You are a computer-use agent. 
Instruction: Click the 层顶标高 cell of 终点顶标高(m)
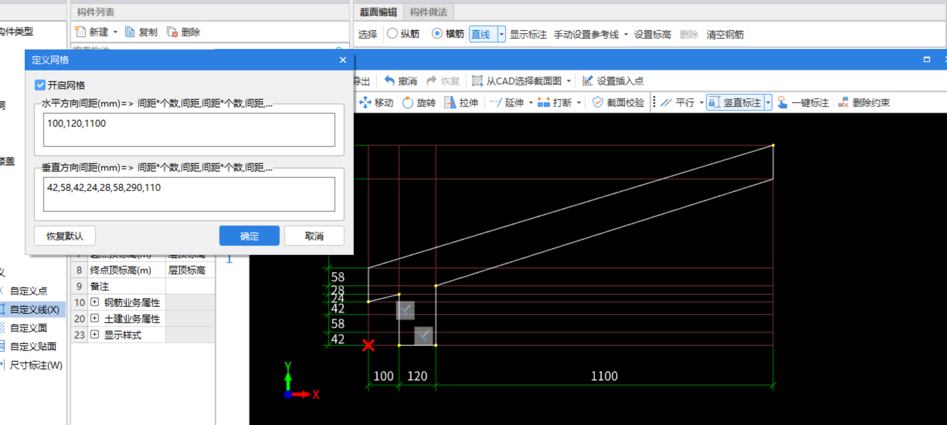[190, 270]
